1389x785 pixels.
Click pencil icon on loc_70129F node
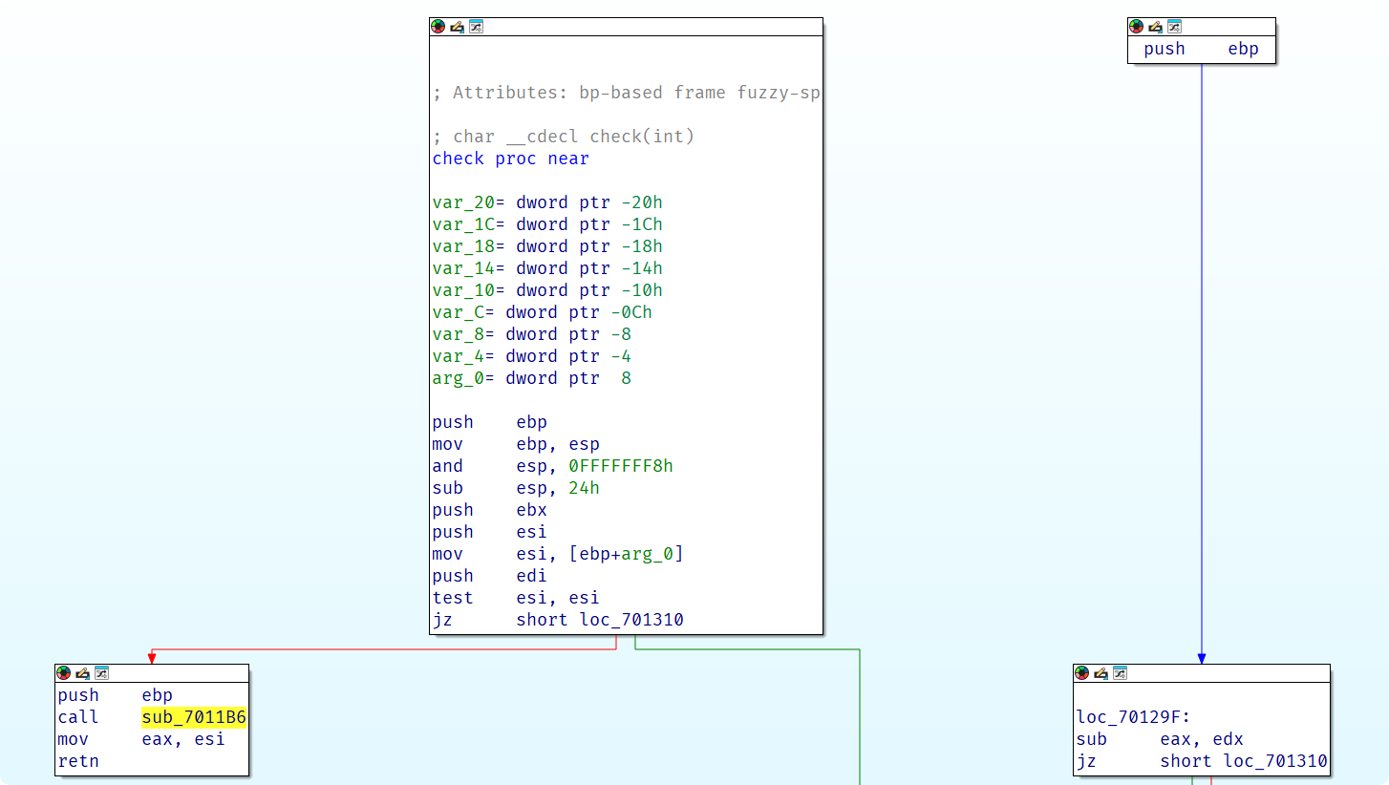click(1101, 673)
